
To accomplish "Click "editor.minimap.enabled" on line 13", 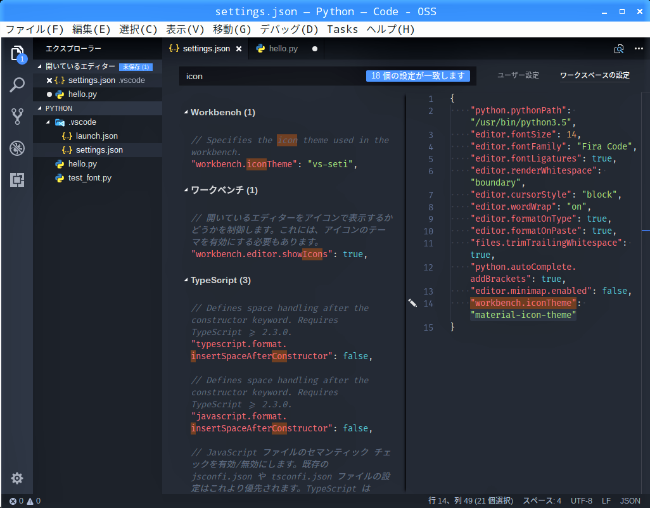I will tap(531, 291).
